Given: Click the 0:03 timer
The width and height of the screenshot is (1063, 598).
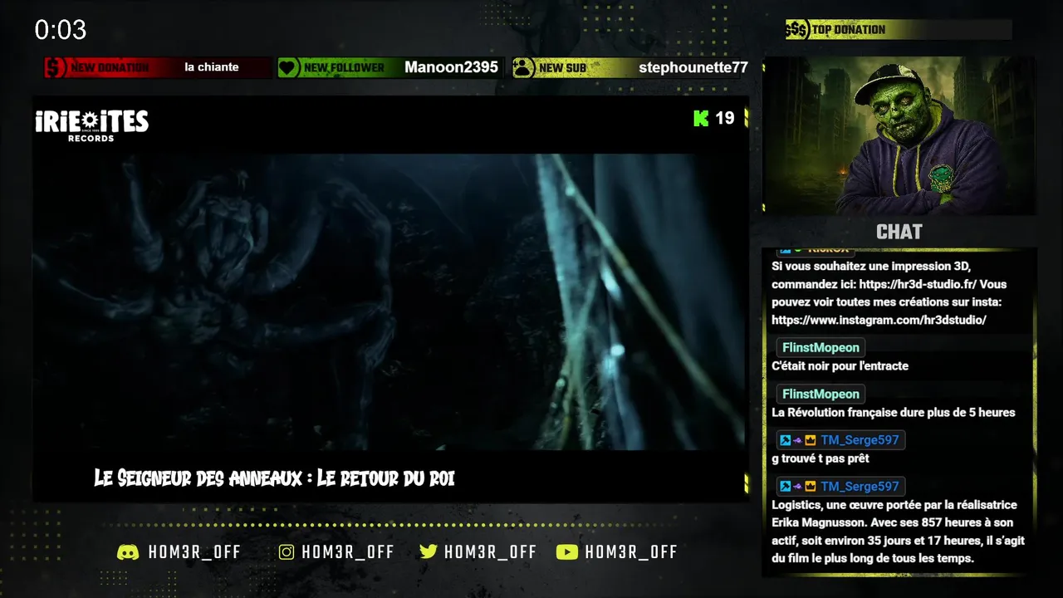Looking at the screenshot, I should tap(61, 31).
